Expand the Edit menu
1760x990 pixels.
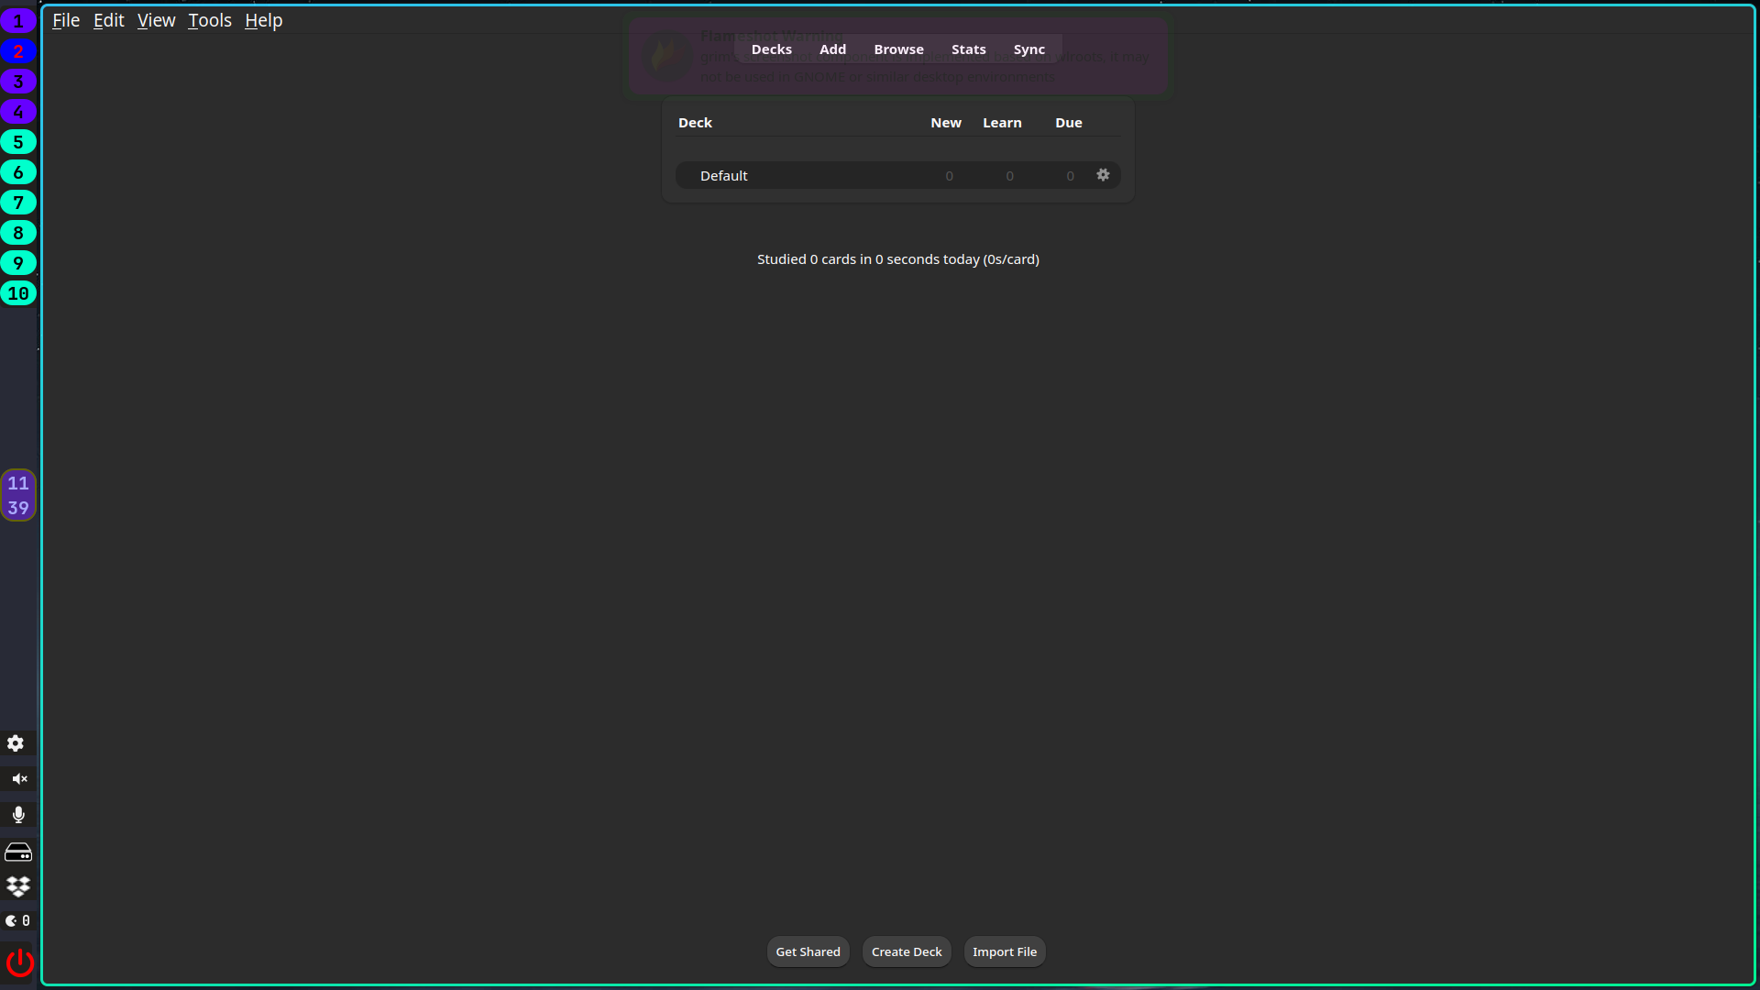[x=108, y=20]
